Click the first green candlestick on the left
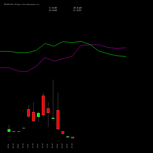The image size is (153, 153). (9, 130)
